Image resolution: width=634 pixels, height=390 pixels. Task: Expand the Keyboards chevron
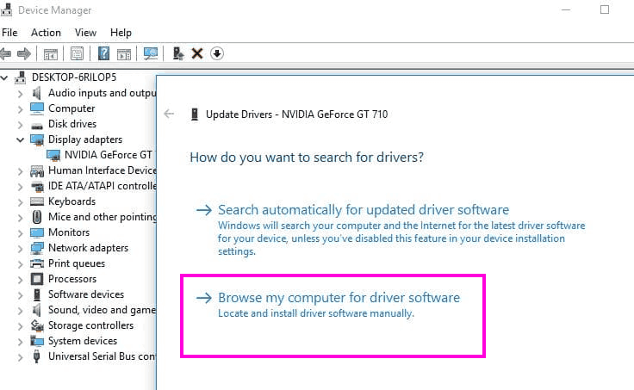[20, 202]
